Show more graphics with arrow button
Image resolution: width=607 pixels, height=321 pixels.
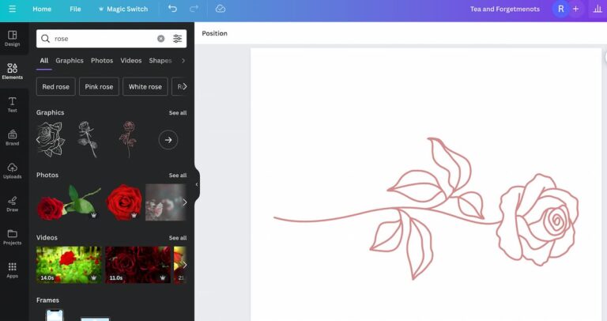point(168,140)
